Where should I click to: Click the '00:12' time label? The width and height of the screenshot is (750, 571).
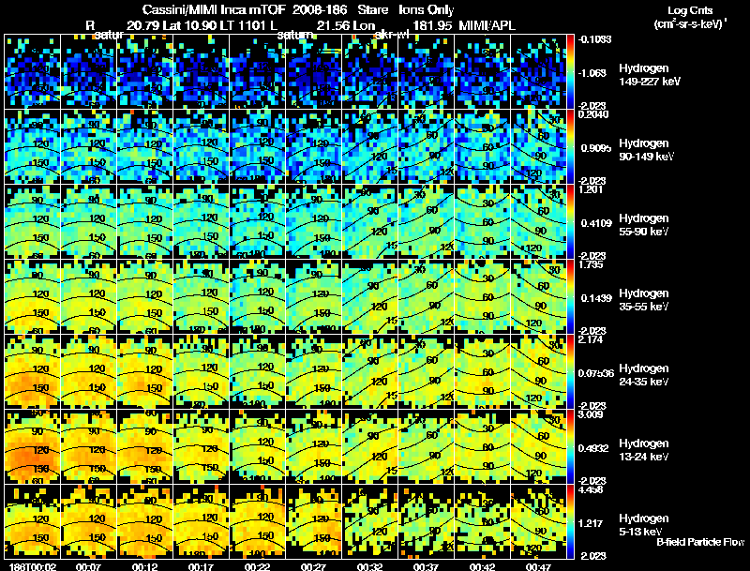[145, 566]
